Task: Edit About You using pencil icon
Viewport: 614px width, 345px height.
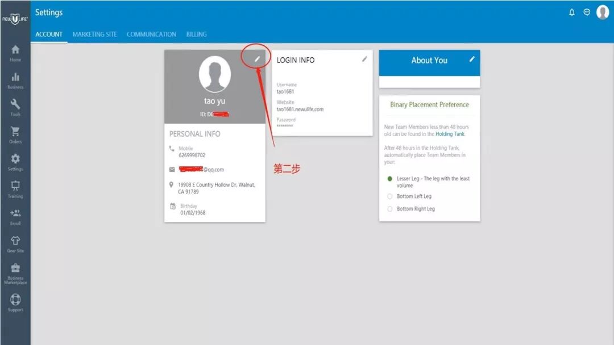Action: (472, 59)
